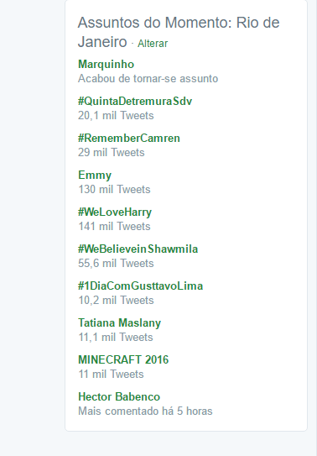Click the 141 mil Tweets count text

[114, 226]
